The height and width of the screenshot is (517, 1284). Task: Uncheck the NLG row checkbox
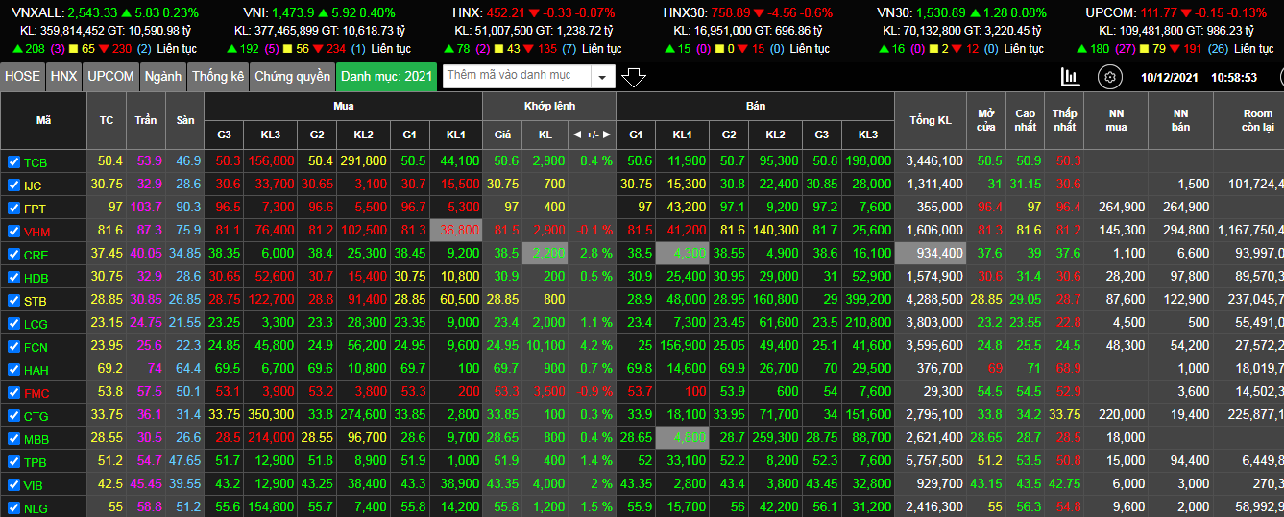coord(13,508)
